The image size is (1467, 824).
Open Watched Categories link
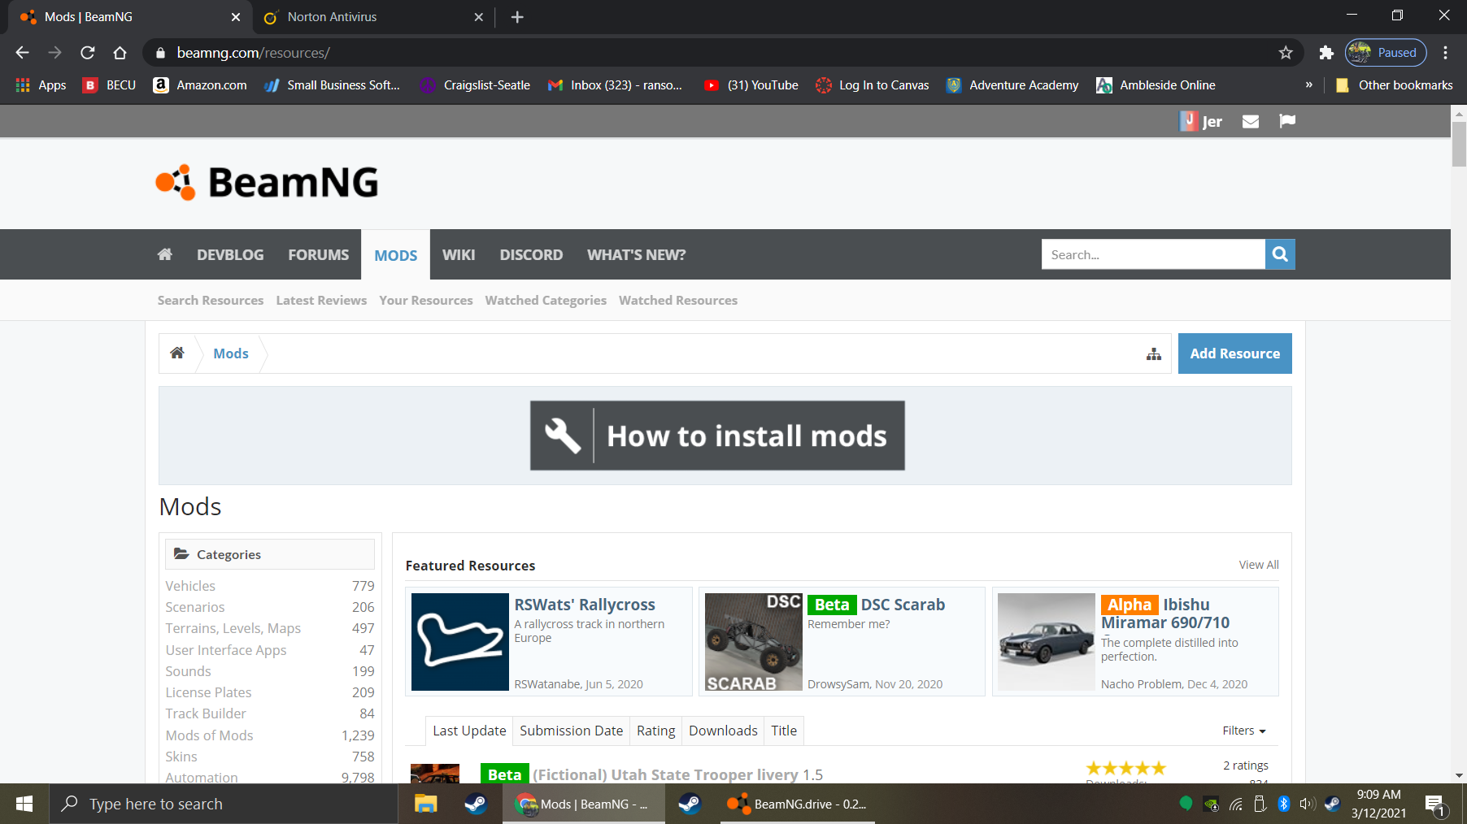tap(546, 300)
